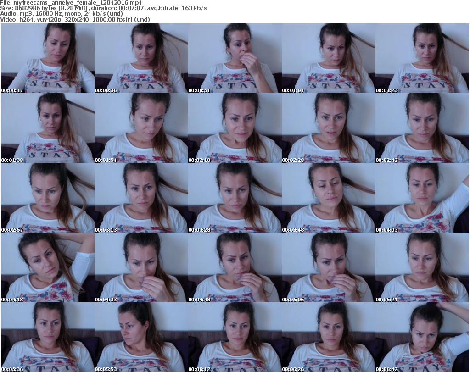The height and width of the screenshot is (372, 470).
Task: Click the thumbnail at timestamp 00:00:36
Action: 141,58
